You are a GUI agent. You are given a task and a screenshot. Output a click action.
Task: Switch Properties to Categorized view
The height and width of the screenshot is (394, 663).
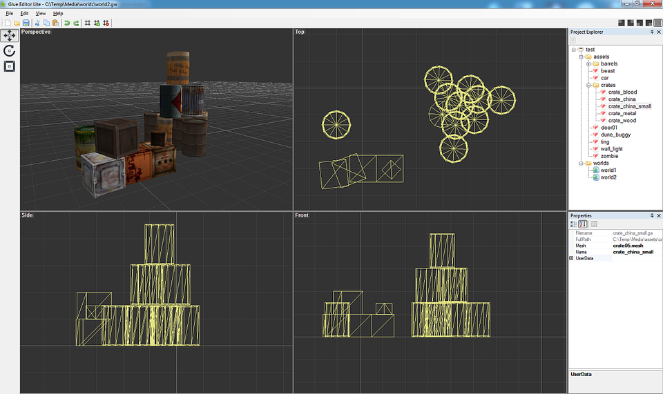click(x=573, y=224)
